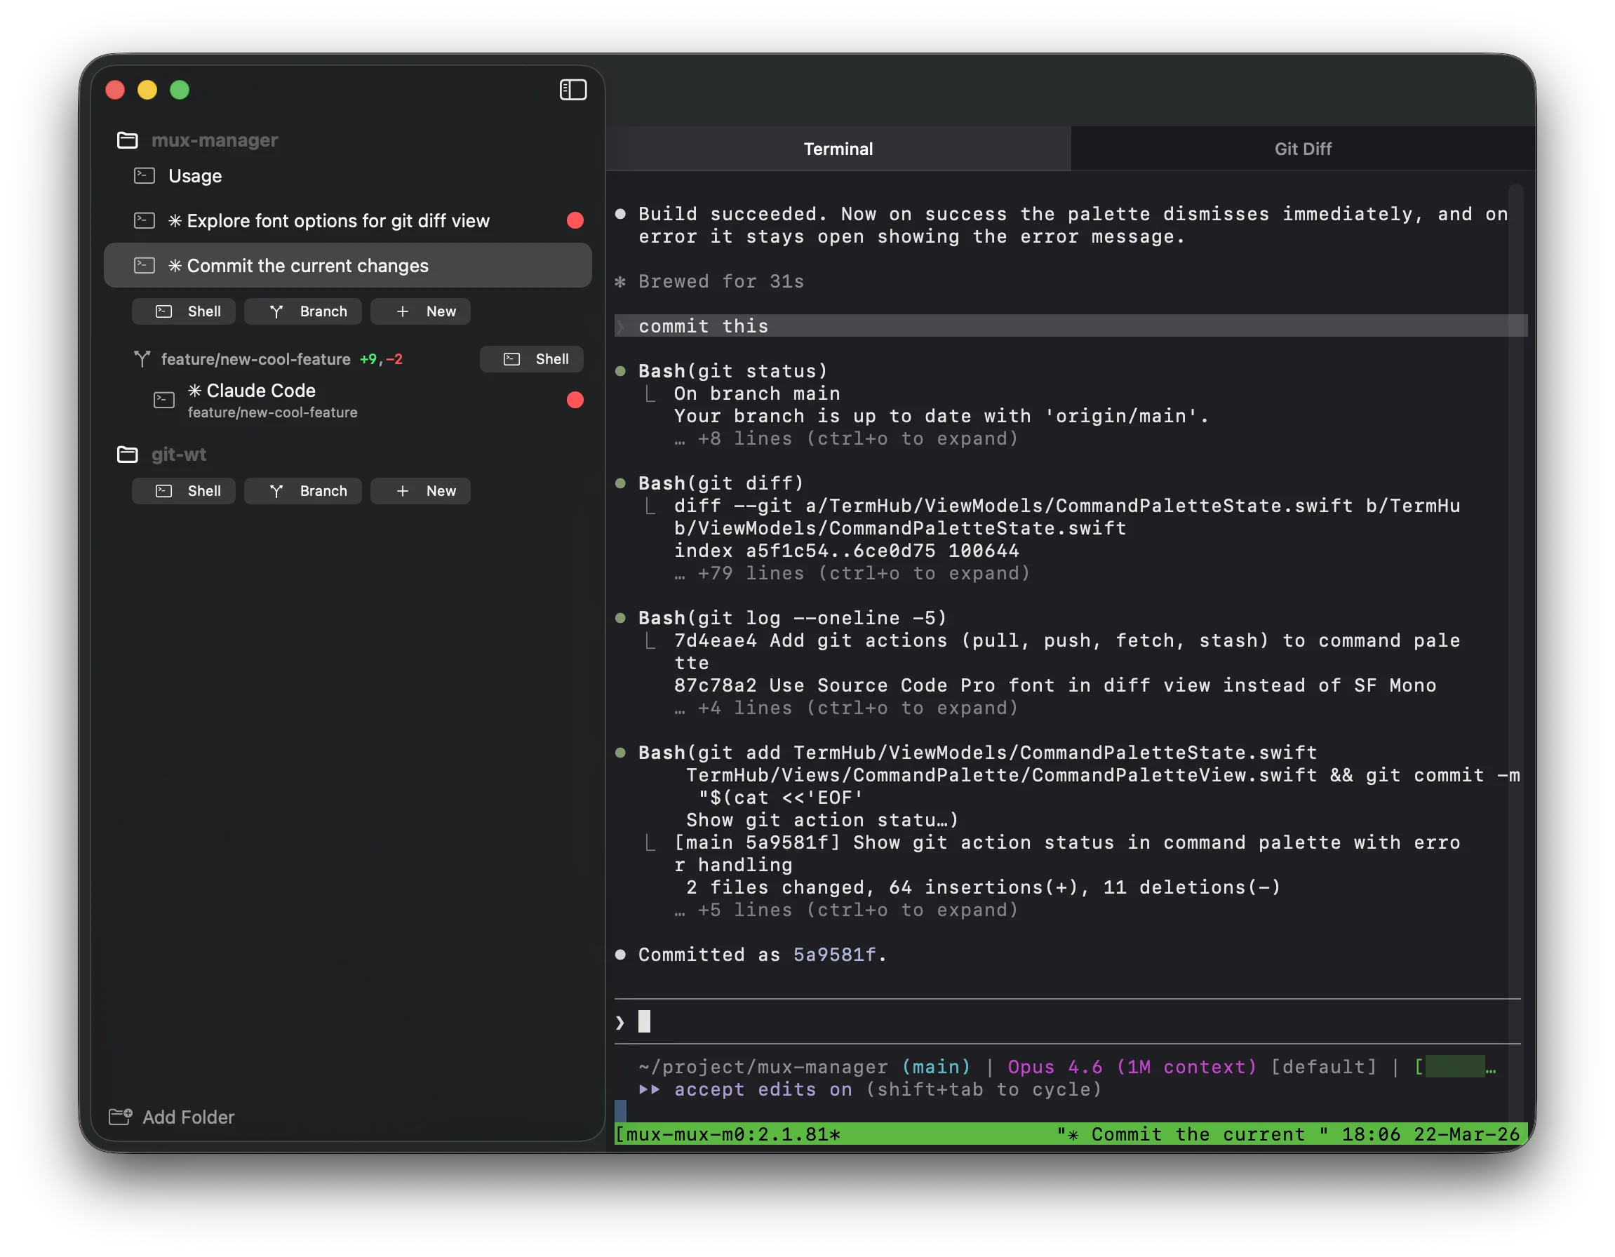Image resolution: width=1615 pixels, height=1257 pixels.
Task: Click the New button under git-wt
Action: click(420, 490)
